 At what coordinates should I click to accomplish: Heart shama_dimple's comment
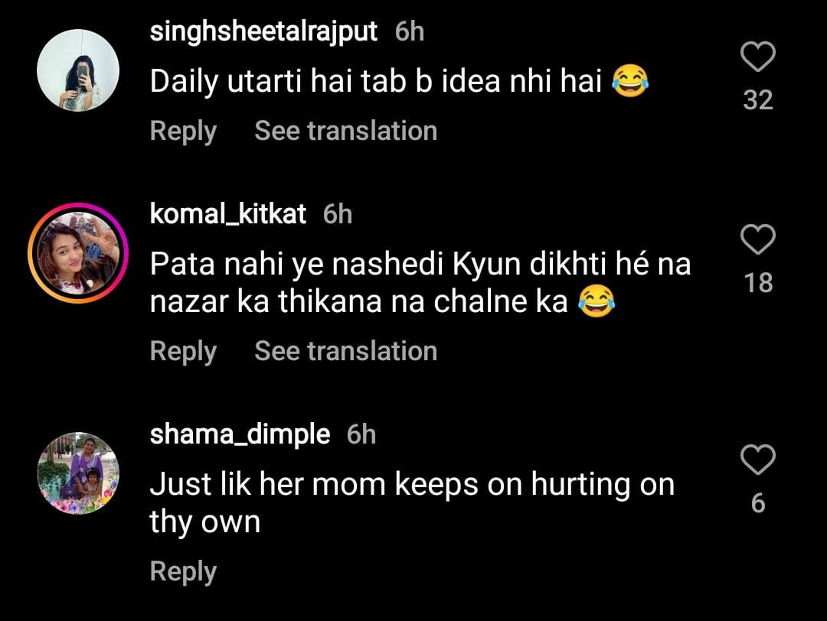point(758,461)
